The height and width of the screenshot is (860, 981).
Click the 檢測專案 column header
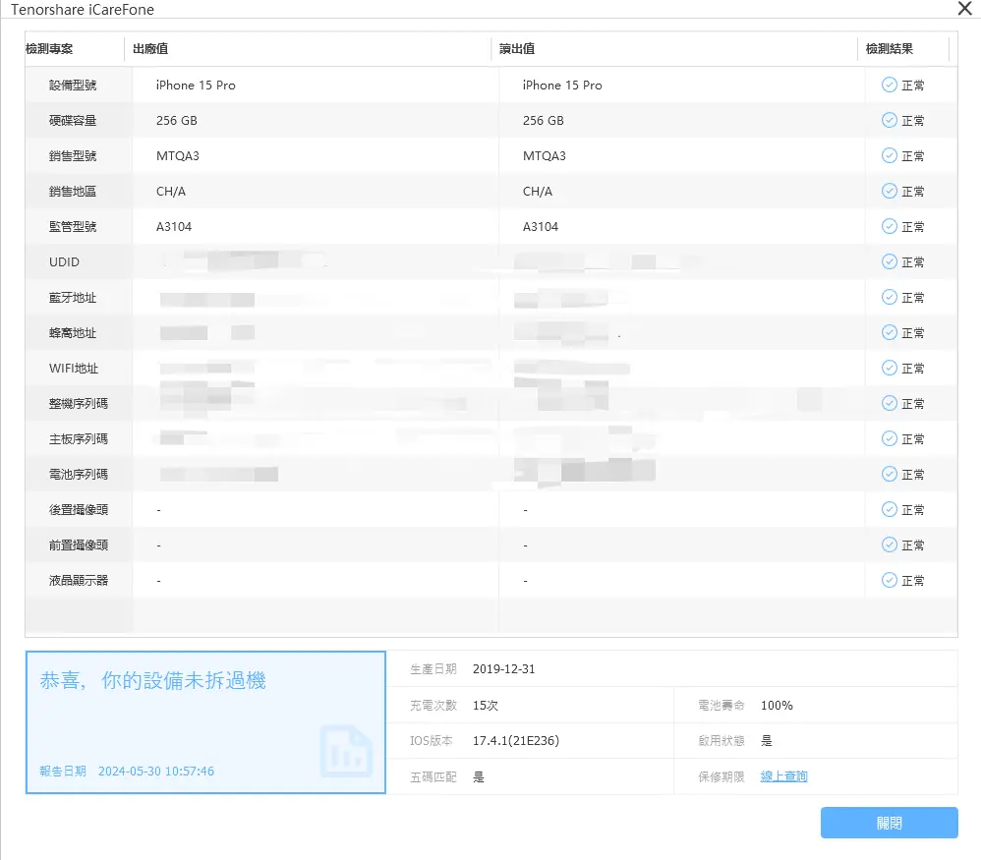pos(49,49)
